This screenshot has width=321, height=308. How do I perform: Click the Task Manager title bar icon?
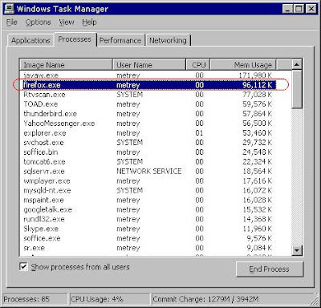(10, 9)
